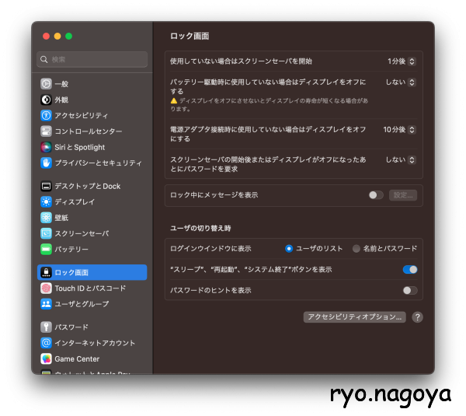Select the 名前とパスワード radio button
466x416 pixels.
pyautogui.click(x=356, y=249)
